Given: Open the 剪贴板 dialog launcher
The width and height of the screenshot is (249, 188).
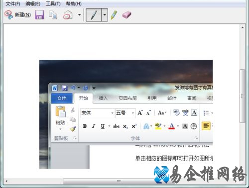Looking at the screenshot, I should (x=75, y=138).
